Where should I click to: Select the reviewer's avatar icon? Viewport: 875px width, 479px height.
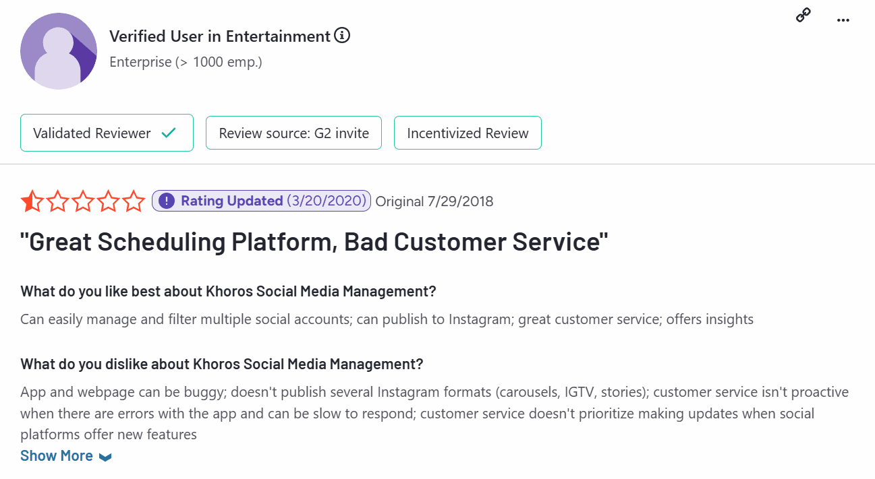click(59, 51)
